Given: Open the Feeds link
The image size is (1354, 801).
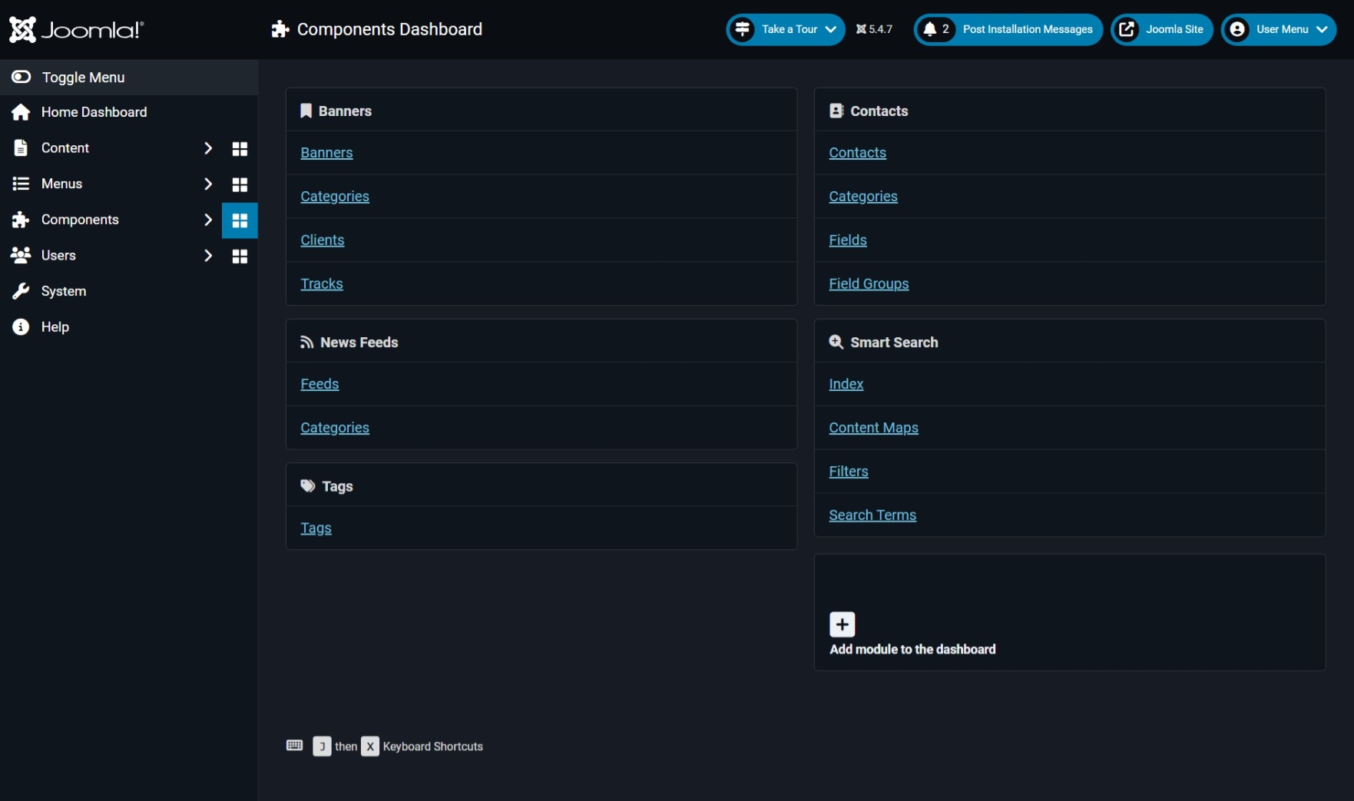Looking at the screenshot, I should click(319, 384).
